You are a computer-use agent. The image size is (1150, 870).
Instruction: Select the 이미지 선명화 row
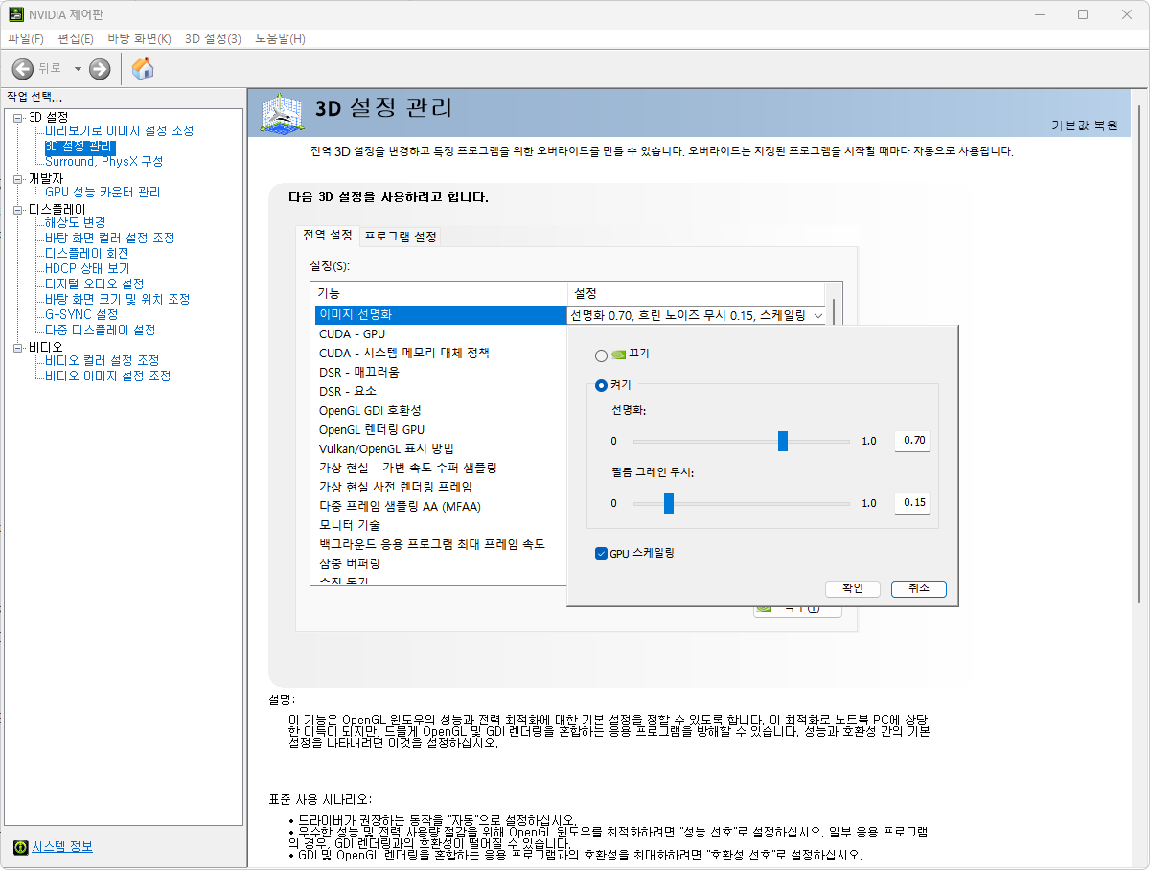pyautogui.click(x=442, y=315)
